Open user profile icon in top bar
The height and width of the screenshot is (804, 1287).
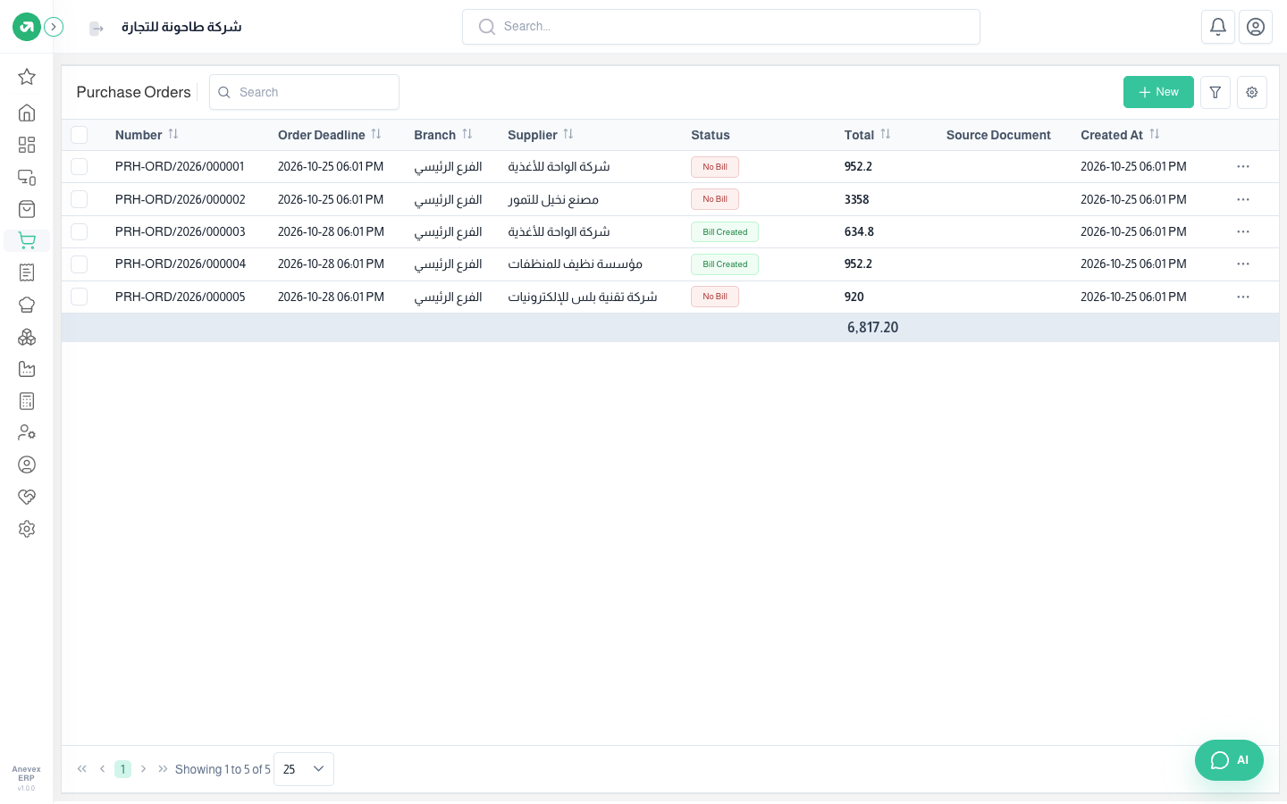(1256, 27)
